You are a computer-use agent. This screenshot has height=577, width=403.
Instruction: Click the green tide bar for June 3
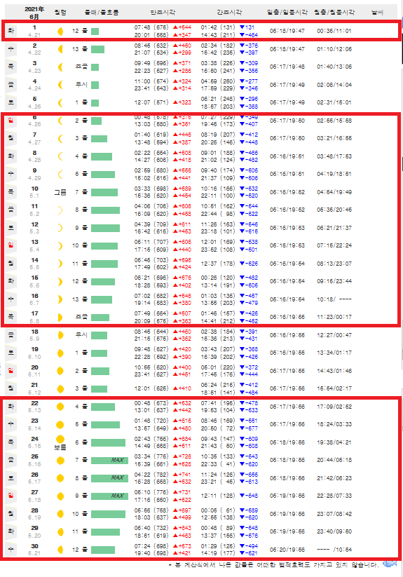tap(95, 67)
